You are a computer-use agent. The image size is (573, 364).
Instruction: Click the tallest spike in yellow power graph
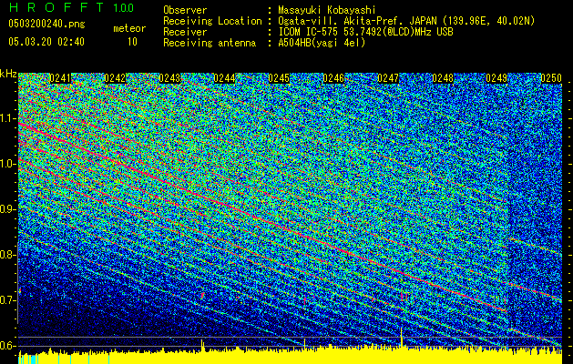[402, 337]
